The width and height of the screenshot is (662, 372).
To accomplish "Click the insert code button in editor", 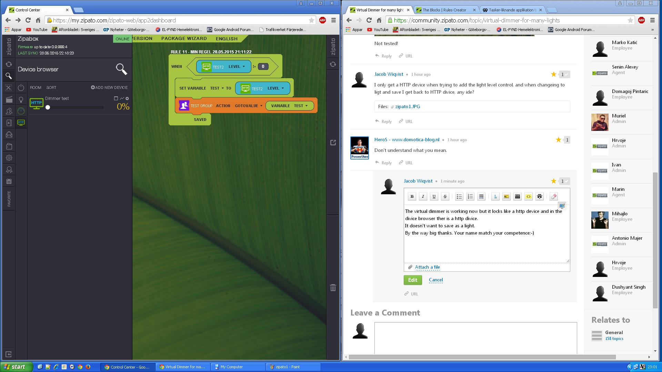I will click(x=528, y=197).
